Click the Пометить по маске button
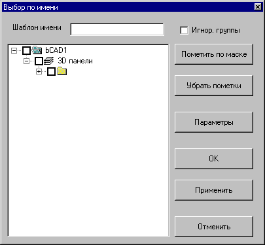The width and height of the screenshot is (265, 245). 214,54
